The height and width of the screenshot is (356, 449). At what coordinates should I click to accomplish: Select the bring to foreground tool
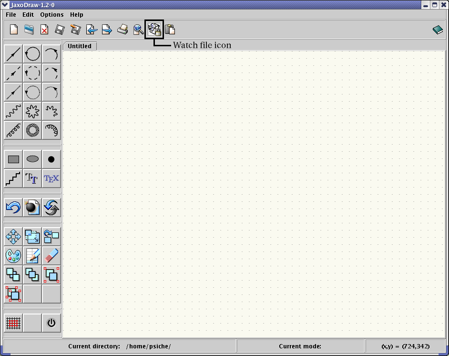click(x=13, y=274)
